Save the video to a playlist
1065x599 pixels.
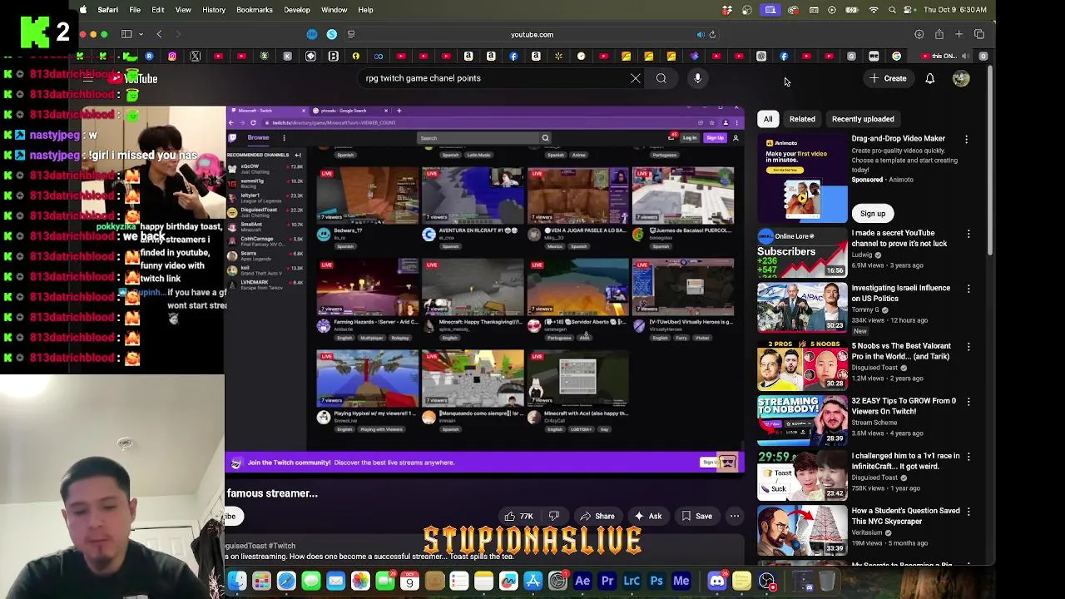[697, 516]
